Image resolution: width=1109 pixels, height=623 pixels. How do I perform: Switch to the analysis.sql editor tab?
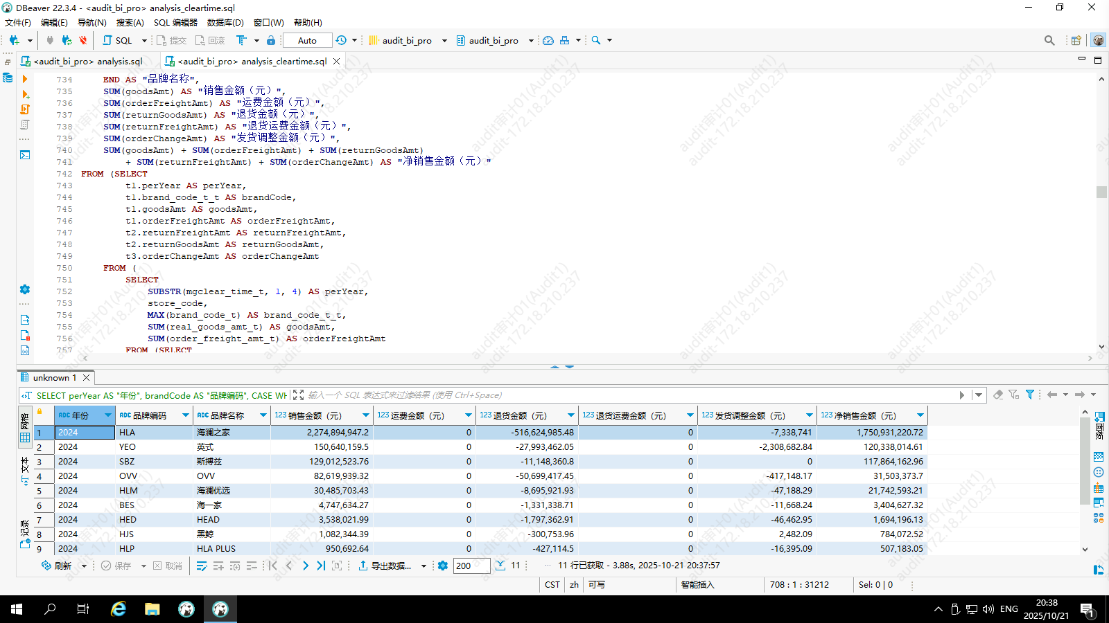tap(88, 62)
